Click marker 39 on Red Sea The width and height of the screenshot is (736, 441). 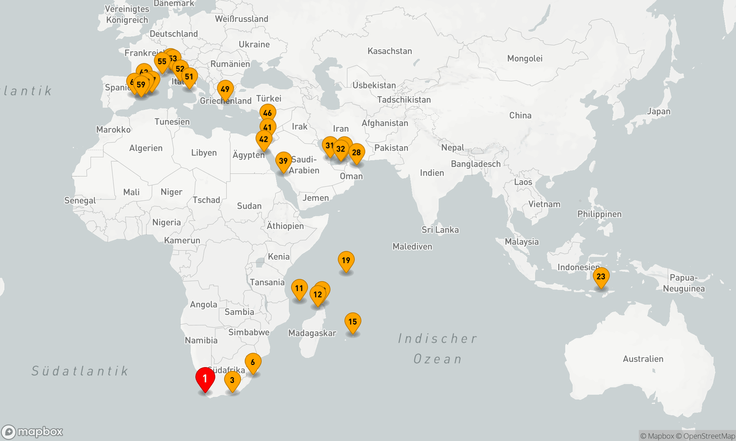[x=283, y=161]
